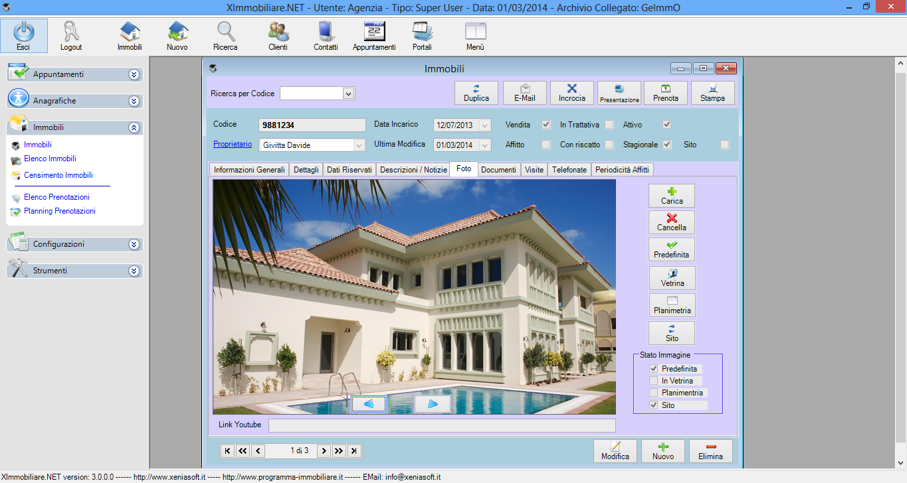Go to the last record
The width and height of the screenshot is (907, 483).
point(355,451)
